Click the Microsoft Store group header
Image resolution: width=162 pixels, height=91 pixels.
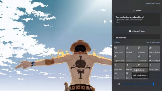point(137,31)
